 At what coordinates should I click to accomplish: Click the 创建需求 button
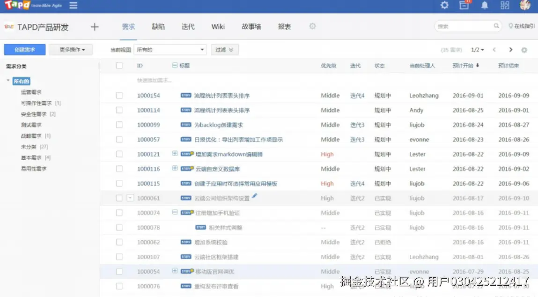point(25,50)
